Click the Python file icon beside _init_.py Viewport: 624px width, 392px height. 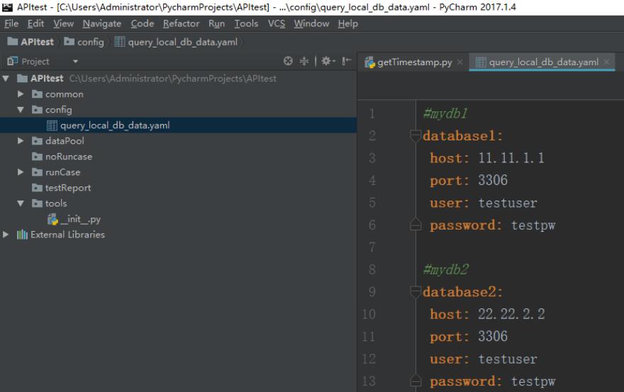[x=52, y=219]
